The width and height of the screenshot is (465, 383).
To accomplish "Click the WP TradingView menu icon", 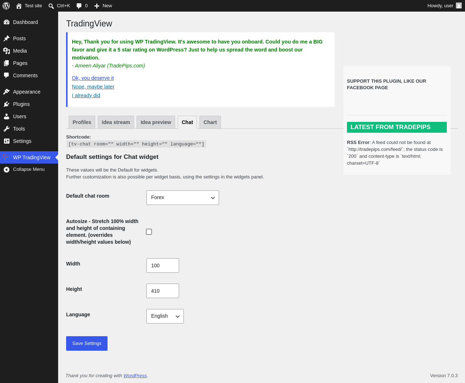I will (6, 157).
